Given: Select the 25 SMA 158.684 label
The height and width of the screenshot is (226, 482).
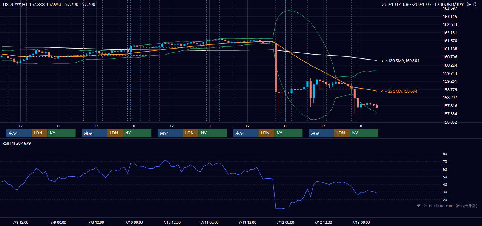Looking at the screenshot, I should point(399,91).
